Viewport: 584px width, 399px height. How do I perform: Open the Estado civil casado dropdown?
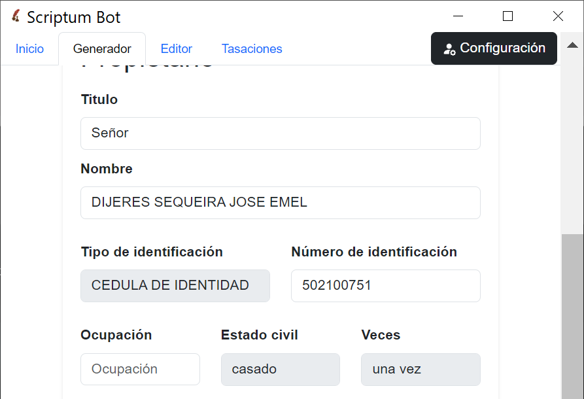(x=281, y=369)
